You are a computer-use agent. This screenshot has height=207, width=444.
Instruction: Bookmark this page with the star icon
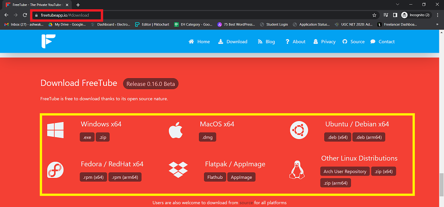374,15
